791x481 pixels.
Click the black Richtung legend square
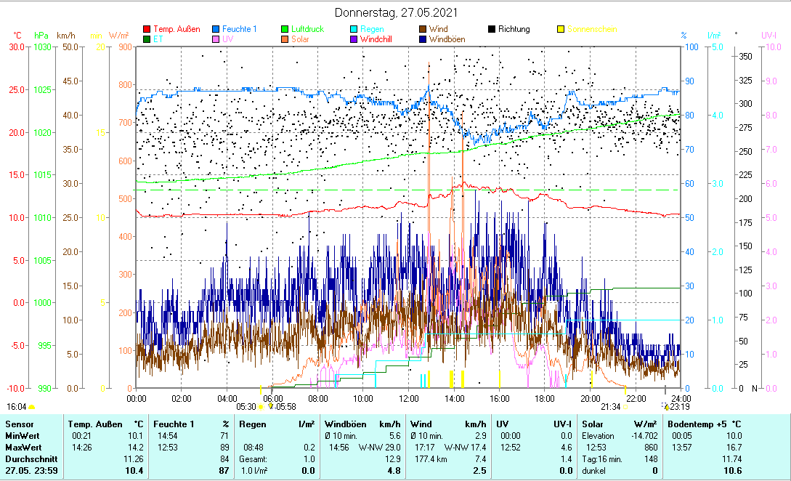[492, 29]
